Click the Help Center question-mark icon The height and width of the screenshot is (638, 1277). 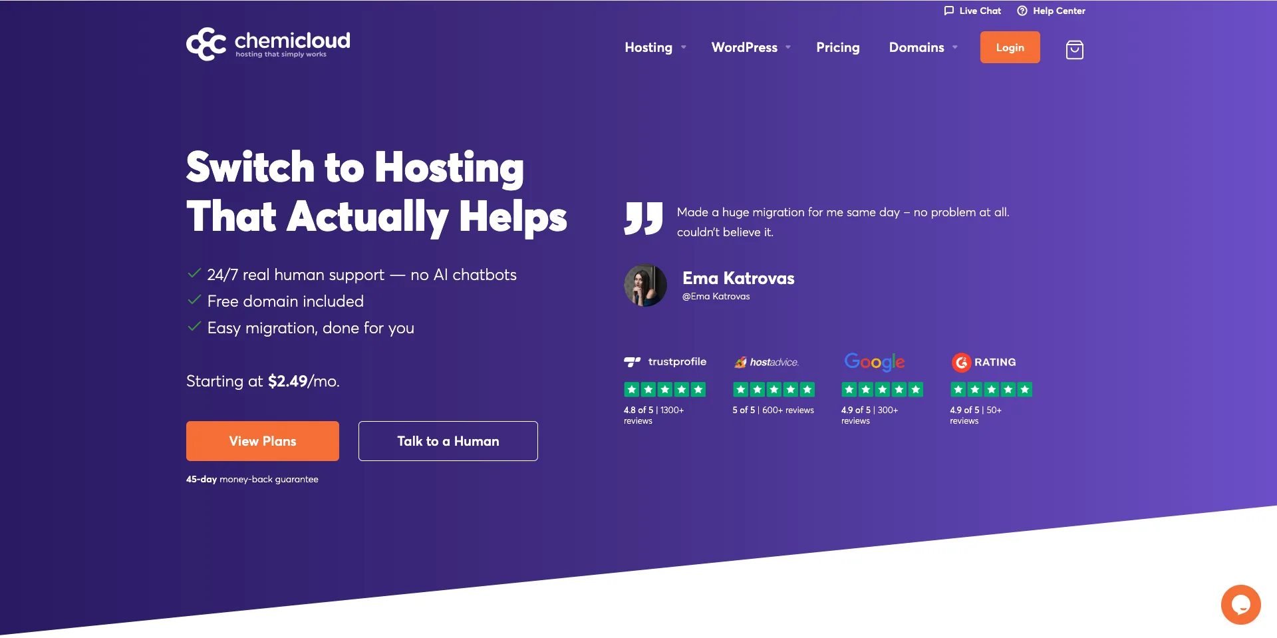1022,11
